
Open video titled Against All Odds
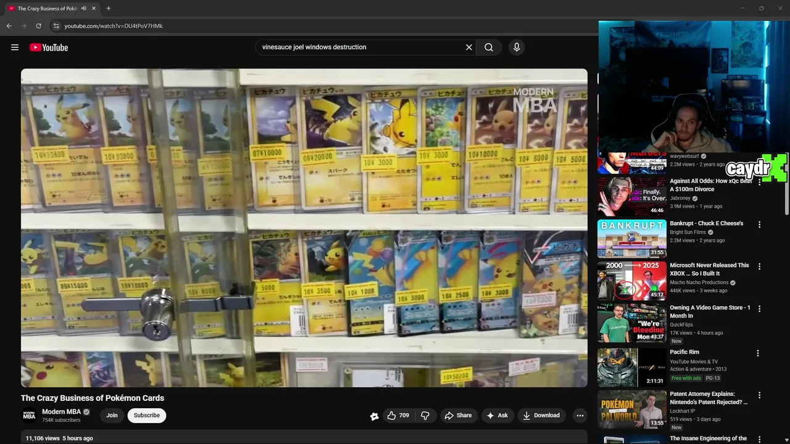711,185
